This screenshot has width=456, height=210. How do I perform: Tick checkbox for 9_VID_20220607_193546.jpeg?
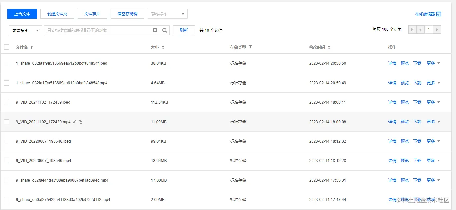pos(7,141)
